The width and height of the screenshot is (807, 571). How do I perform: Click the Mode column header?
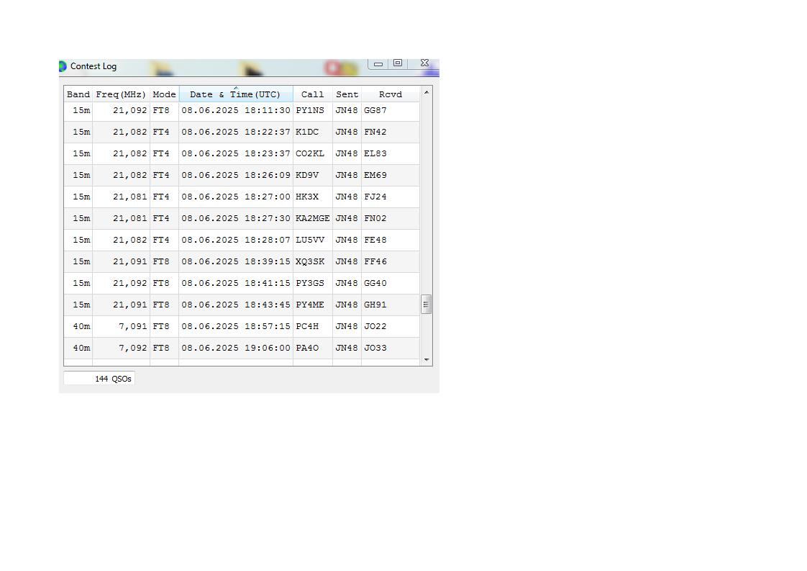(164, 94)
